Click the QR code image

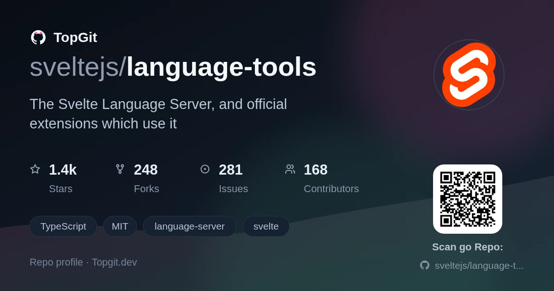pyautogui.click(x=468, y=199)
